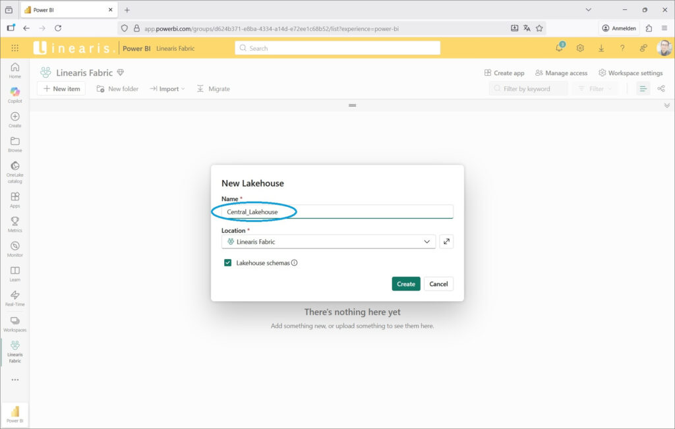Open the lineage view icon
The width and height of the screenshot is (675, 429).
click(660, 89)
